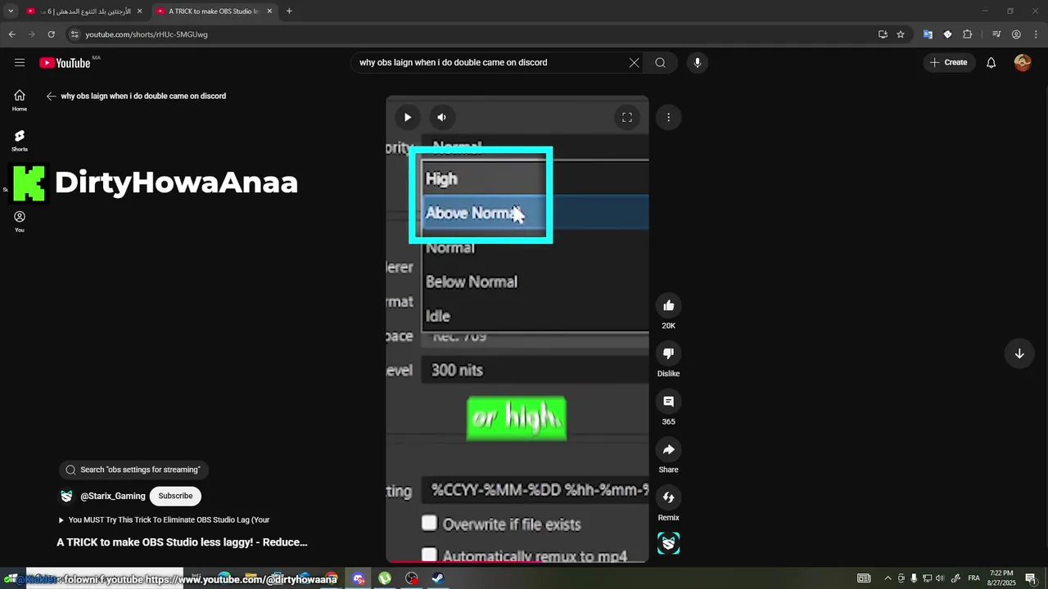Mute the Short's volume

[x=441, y=117]
